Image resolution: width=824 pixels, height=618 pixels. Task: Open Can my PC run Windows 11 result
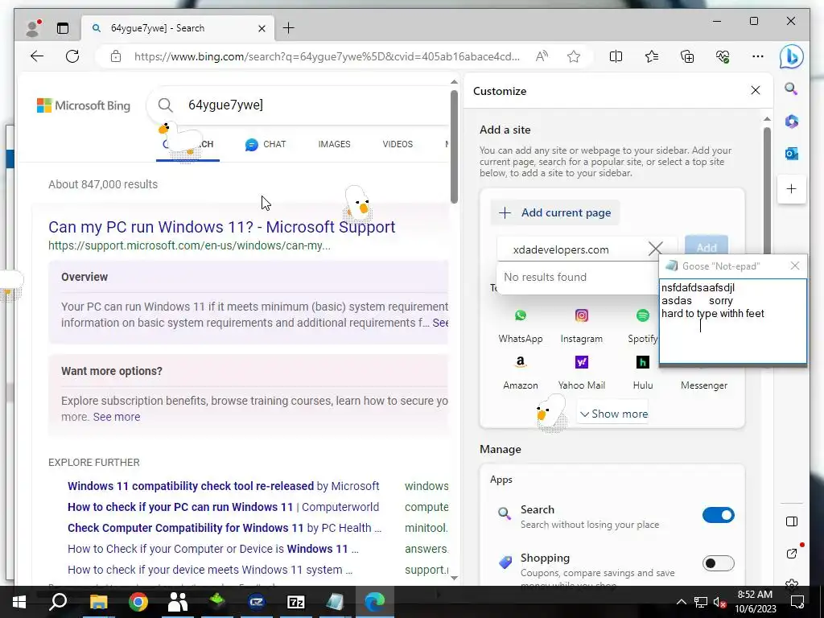click(x=222, y=227)
